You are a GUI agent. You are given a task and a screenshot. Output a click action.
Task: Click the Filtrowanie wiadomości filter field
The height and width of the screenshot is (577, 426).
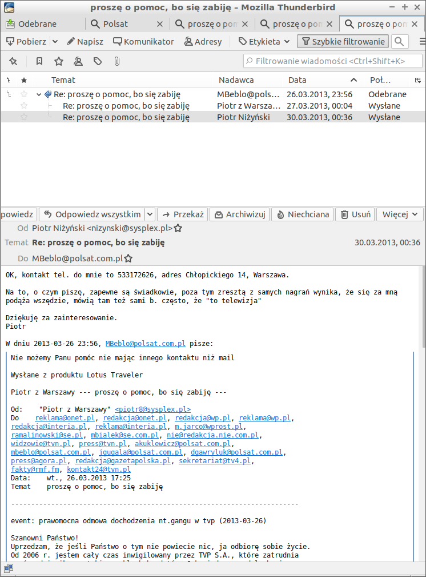[333, 61]
